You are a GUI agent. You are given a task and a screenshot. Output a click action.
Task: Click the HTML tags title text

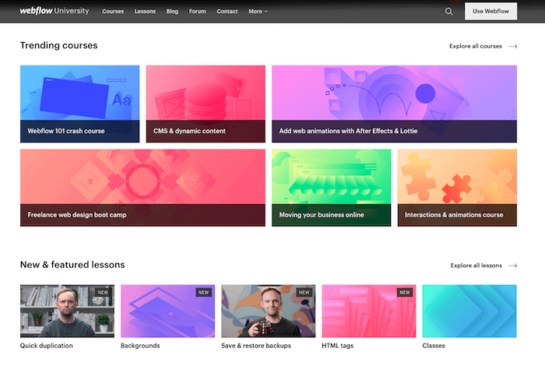(x=337, y=346)
